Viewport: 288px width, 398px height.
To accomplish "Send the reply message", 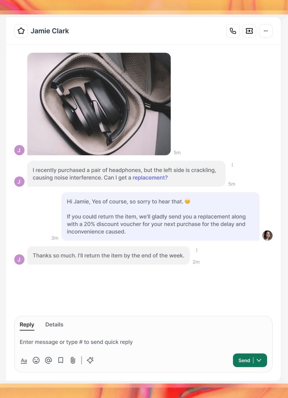I will point(244,360).
